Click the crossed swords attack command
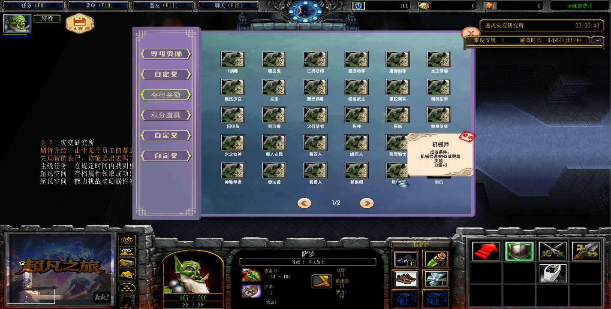 point(552,251)
